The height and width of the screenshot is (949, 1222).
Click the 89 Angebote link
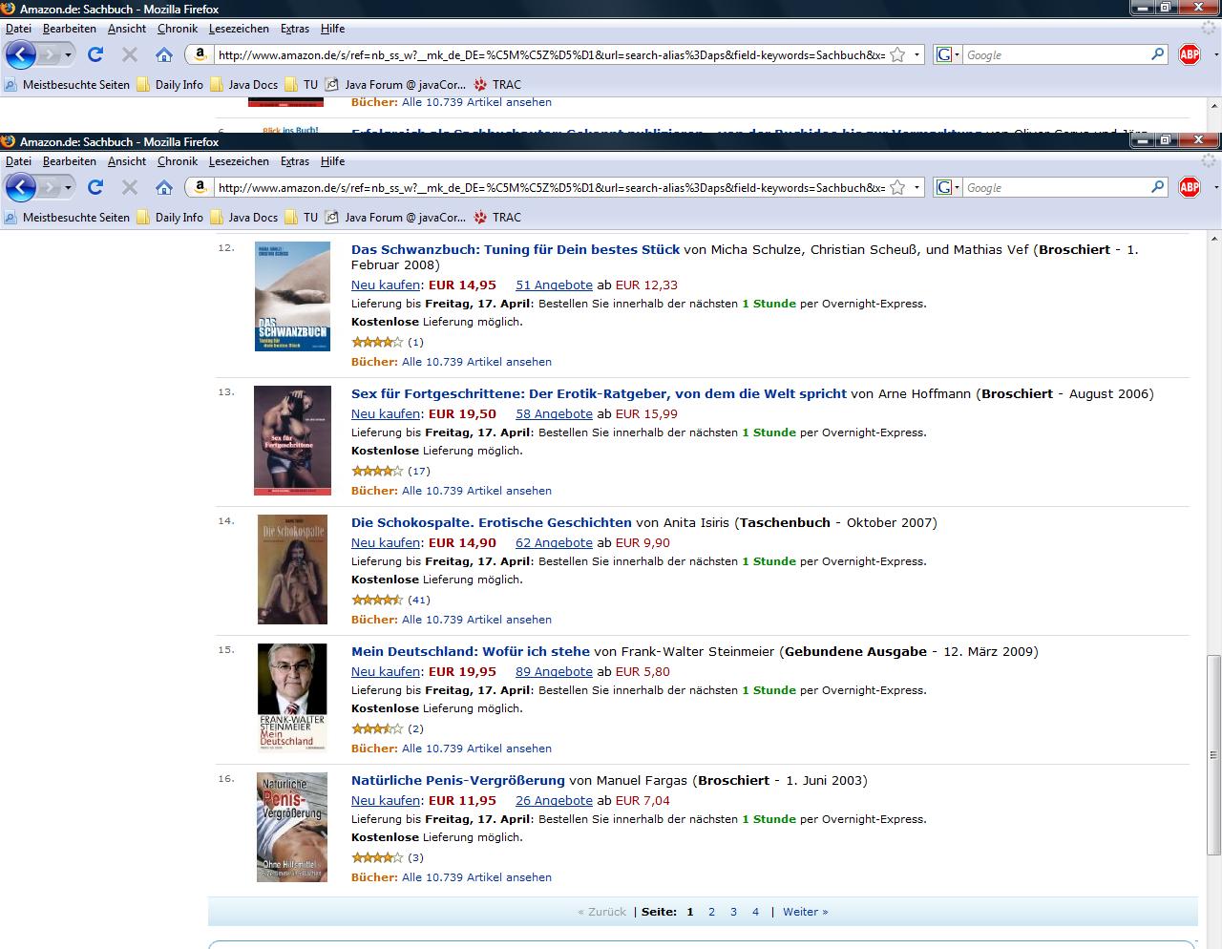(x=554, y=671)
